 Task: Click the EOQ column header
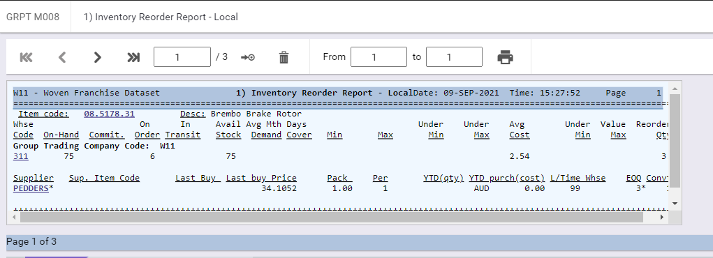pyautogui.click(x=633, y=178)
